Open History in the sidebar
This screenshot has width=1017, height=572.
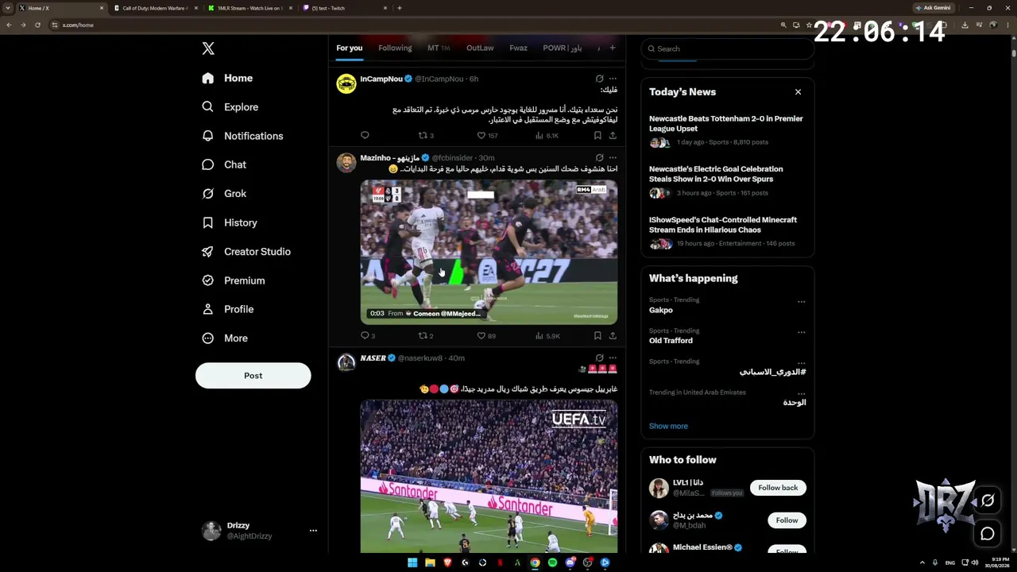point(229,222)
